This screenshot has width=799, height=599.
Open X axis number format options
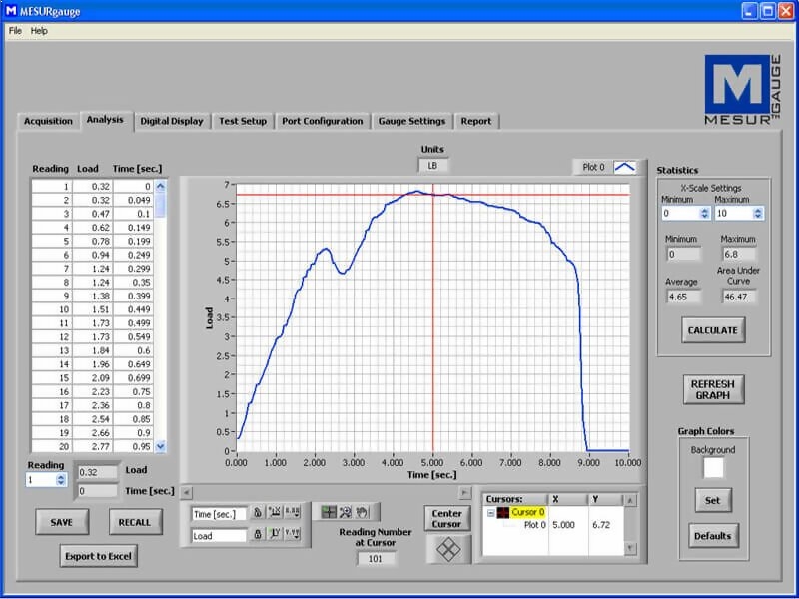292,513
